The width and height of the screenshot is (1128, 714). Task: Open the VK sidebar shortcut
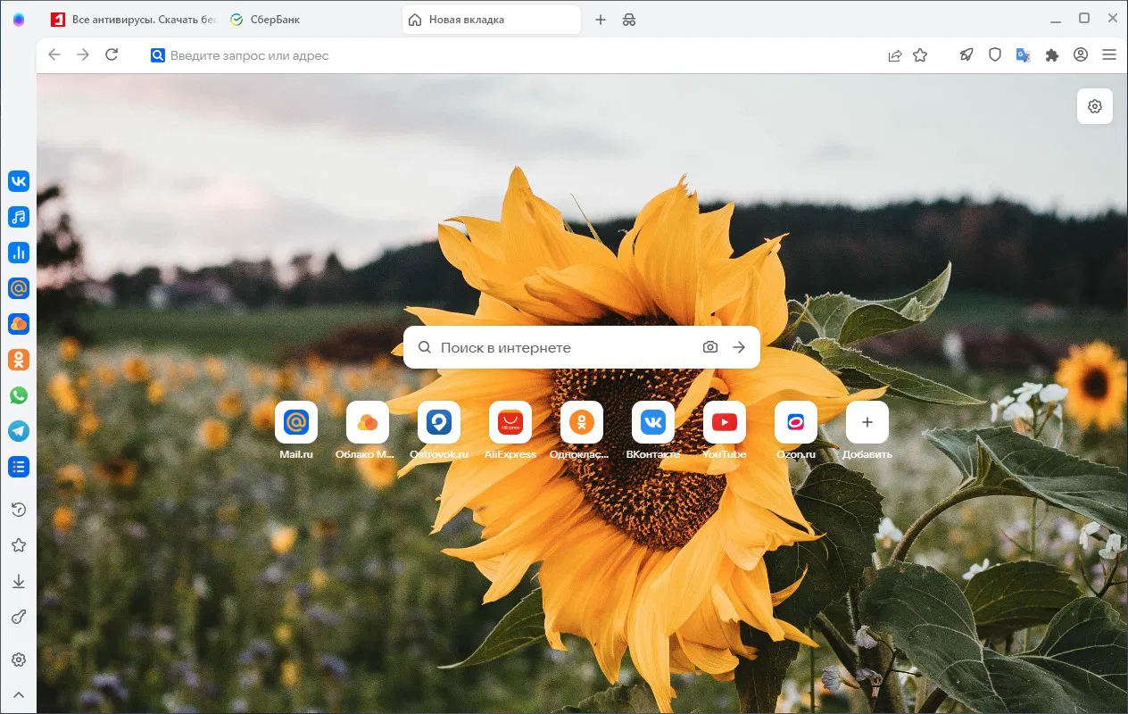[x=18, y=181]
